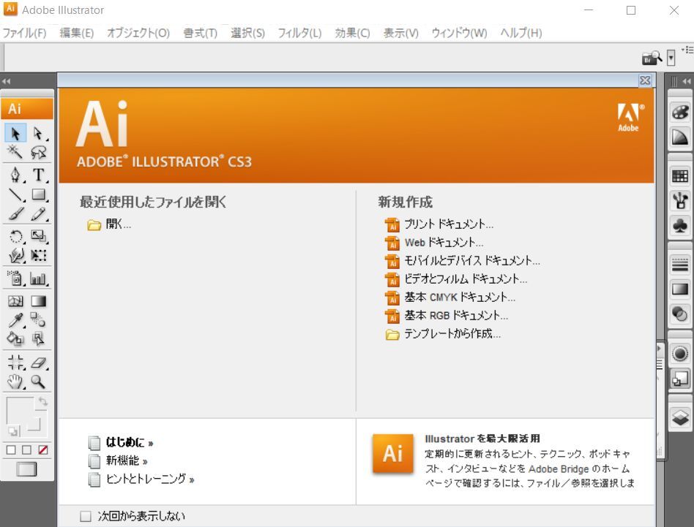Select the Live Paint Selection tool
This screenshot has height=527, width=694.
point(39,339)
